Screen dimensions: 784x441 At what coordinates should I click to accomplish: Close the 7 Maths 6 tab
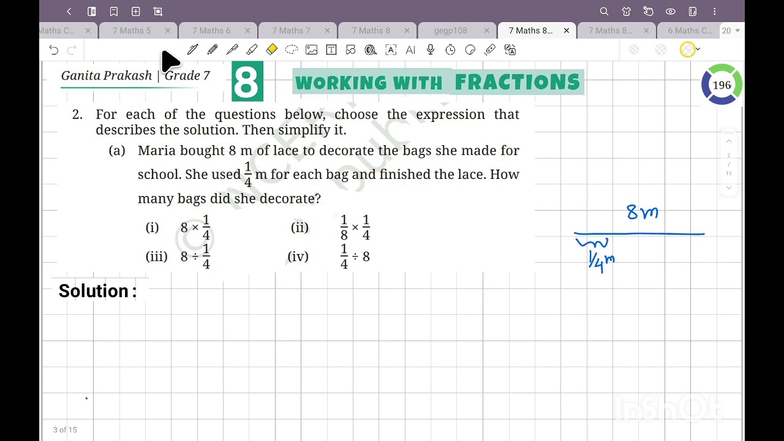247,31
